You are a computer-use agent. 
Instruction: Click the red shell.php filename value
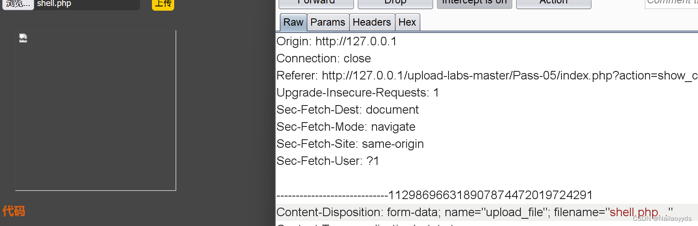point(633,212)
